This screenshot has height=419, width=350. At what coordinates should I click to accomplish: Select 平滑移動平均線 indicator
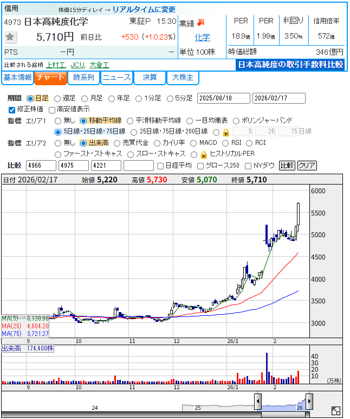[130, 121]
